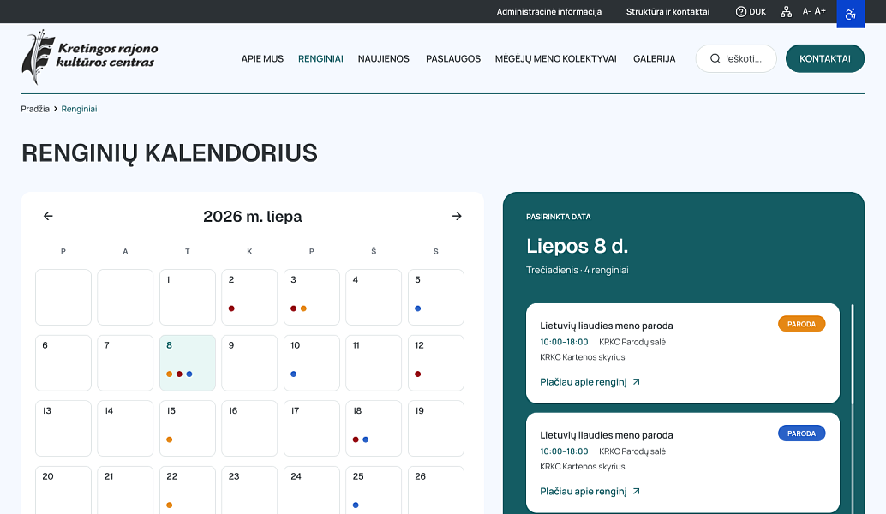The image size is (886, 514).
Task: Click the Kontaktai button
Action: (825, 59)
